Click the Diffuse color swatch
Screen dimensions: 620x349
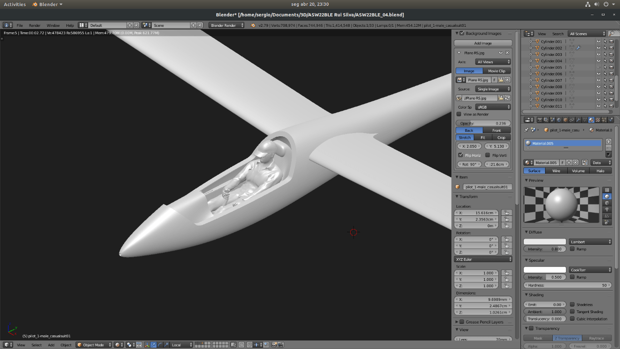point(545,242)
